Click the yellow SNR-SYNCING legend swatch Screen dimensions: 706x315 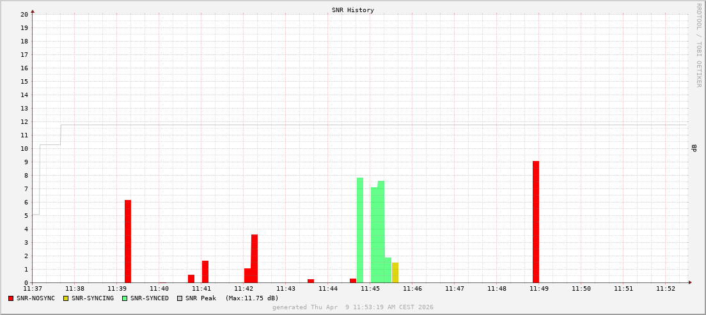click(66, 298)
